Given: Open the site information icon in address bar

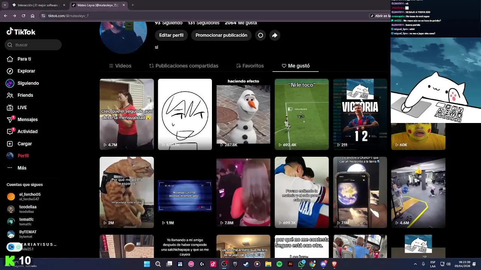Looking at the screenshot, I should tap(43, 16).
